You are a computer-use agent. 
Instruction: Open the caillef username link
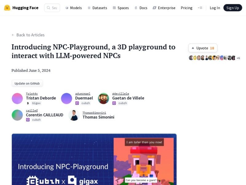(x=32, y=111)
